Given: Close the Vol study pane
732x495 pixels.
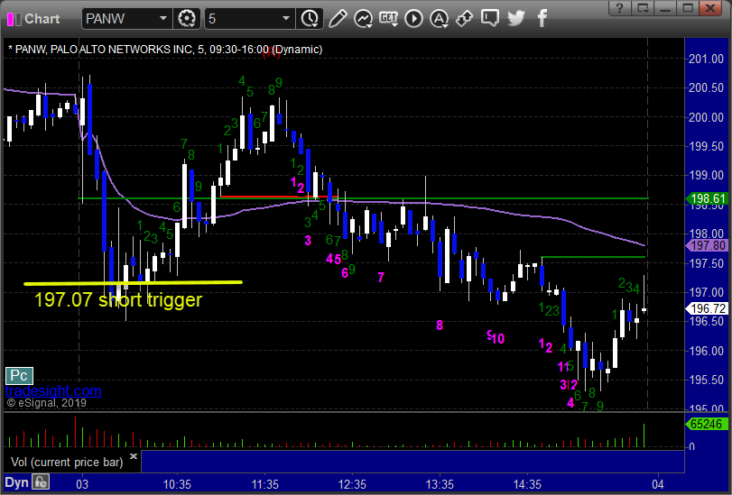Looking at the screenshot, I should pyautogui.click(x=134, y=456).
